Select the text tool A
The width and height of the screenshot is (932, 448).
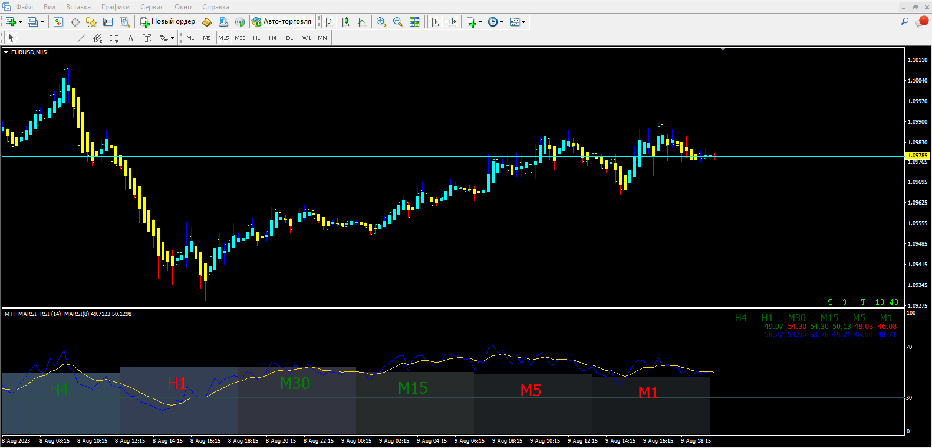coord(131,38)
